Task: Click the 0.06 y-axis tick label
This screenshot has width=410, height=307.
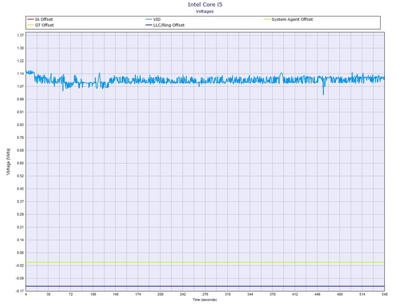Action: point(21,253)
